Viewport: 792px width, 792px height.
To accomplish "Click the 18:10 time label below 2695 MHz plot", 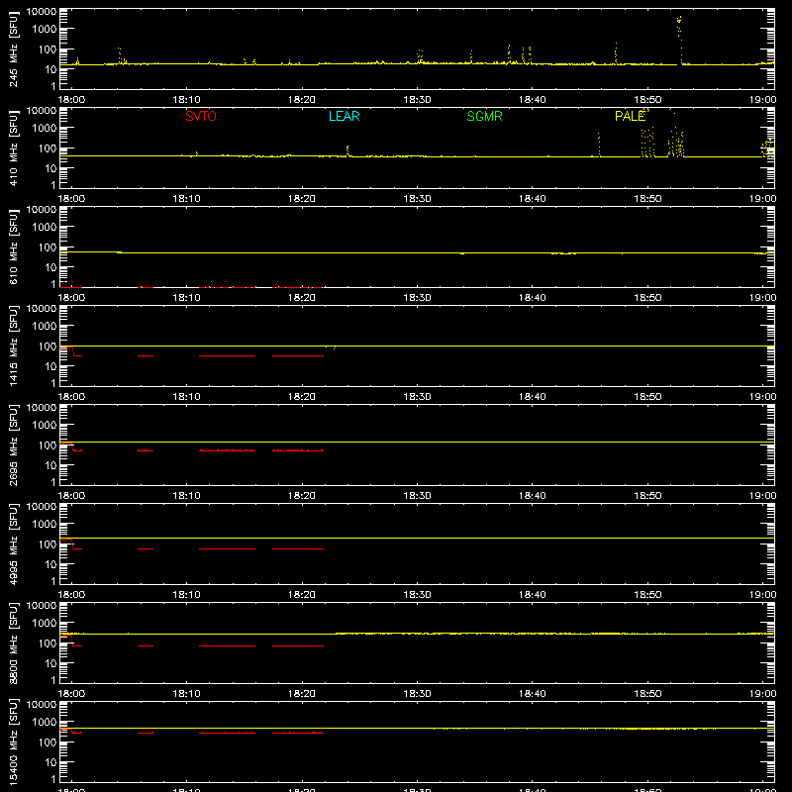I will pyautogui.click(x=186, y=496).
